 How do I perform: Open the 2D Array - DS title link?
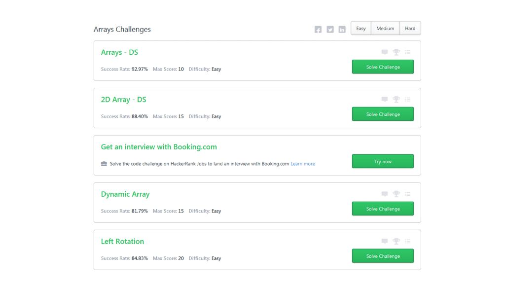(123, 100)
